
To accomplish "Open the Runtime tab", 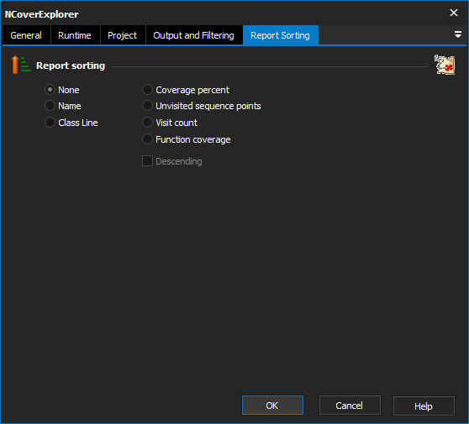I will [75, 35].
